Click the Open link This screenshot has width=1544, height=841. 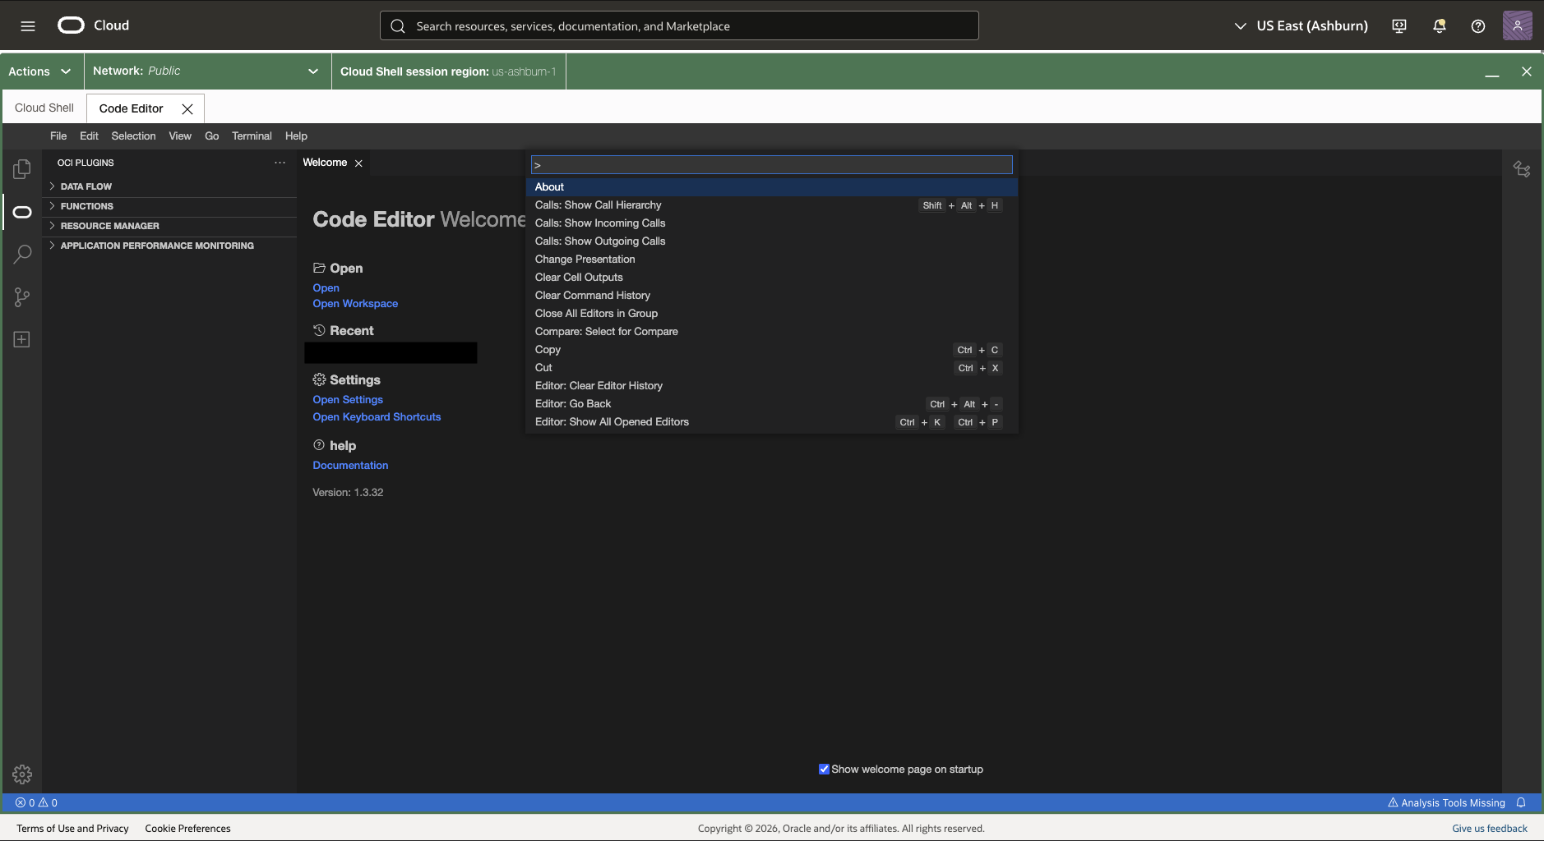(326, 288)
